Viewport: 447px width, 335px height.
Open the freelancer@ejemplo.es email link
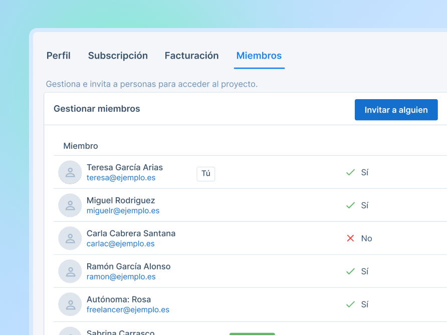pos(128,310)
